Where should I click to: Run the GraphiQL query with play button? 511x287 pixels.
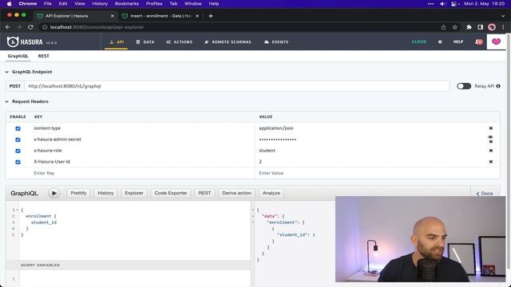click(x=54, y=193)
